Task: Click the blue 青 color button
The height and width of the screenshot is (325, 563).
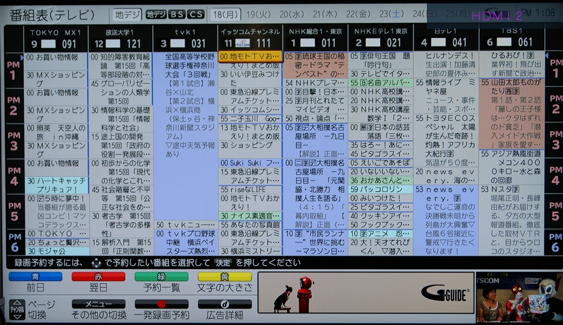Action: pos(35,277)
